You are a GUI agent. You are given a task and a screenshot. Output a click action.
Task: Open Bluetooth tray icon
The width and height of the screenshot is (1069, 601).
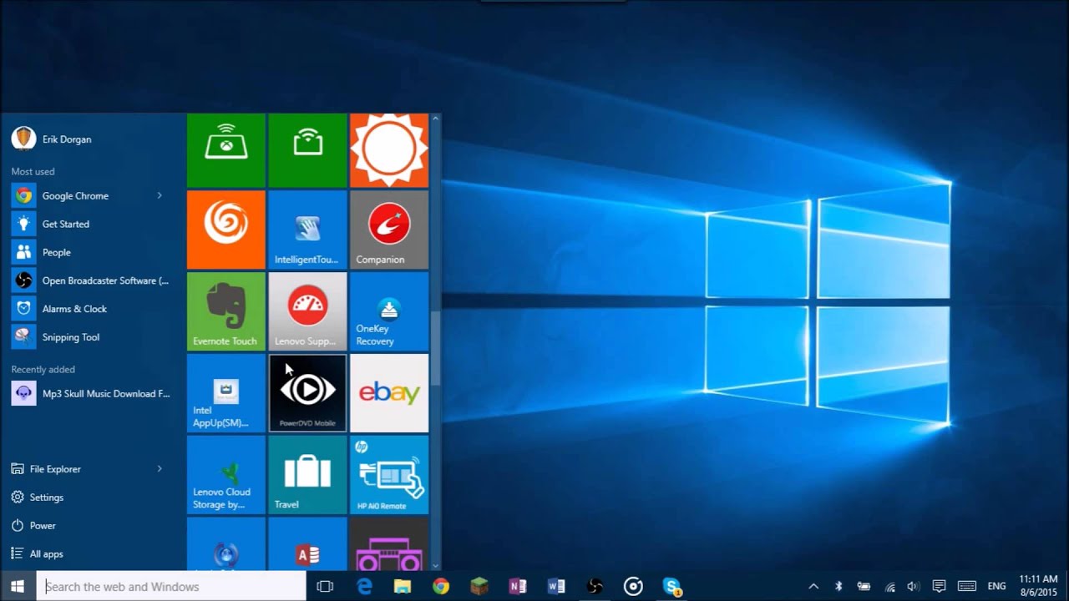pyautogui.click(x=839, y=586)
